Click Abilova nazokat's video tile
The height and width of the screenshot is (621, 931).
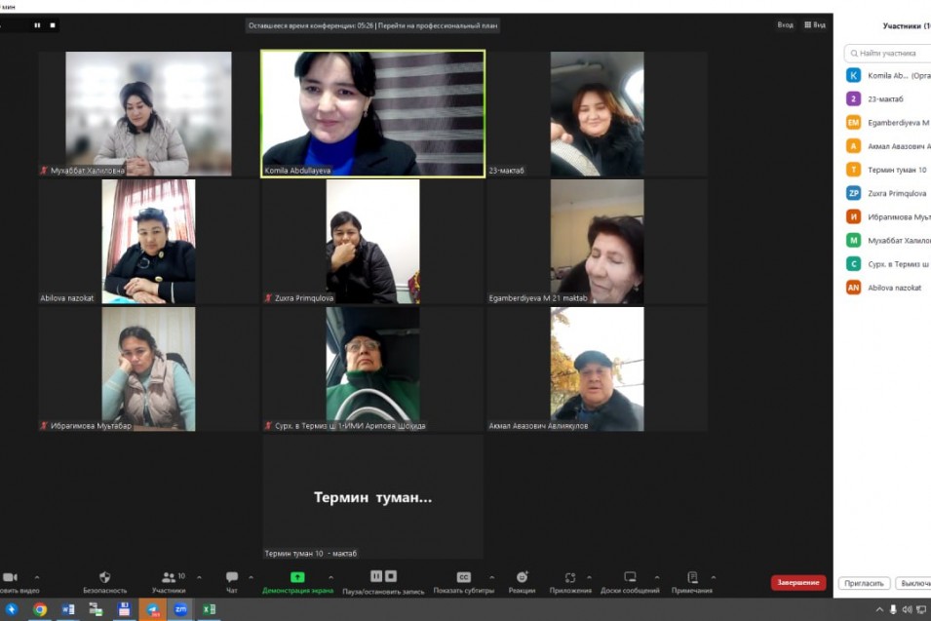point(148,242)
